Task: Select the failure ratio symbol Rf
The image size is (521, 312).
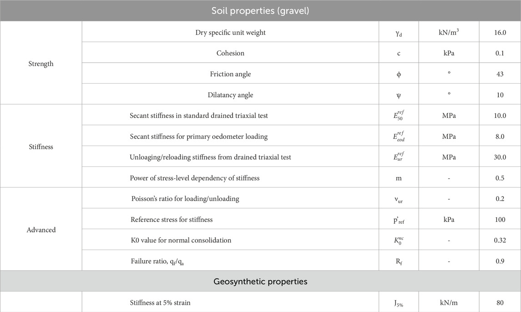Action: tap(398, 261)
